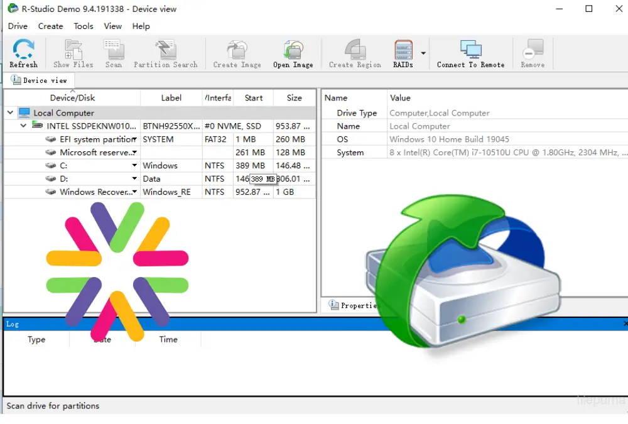The image size is (628, 424).
Task: Click the Value column header in properties
Action: (x=507, y=98)
